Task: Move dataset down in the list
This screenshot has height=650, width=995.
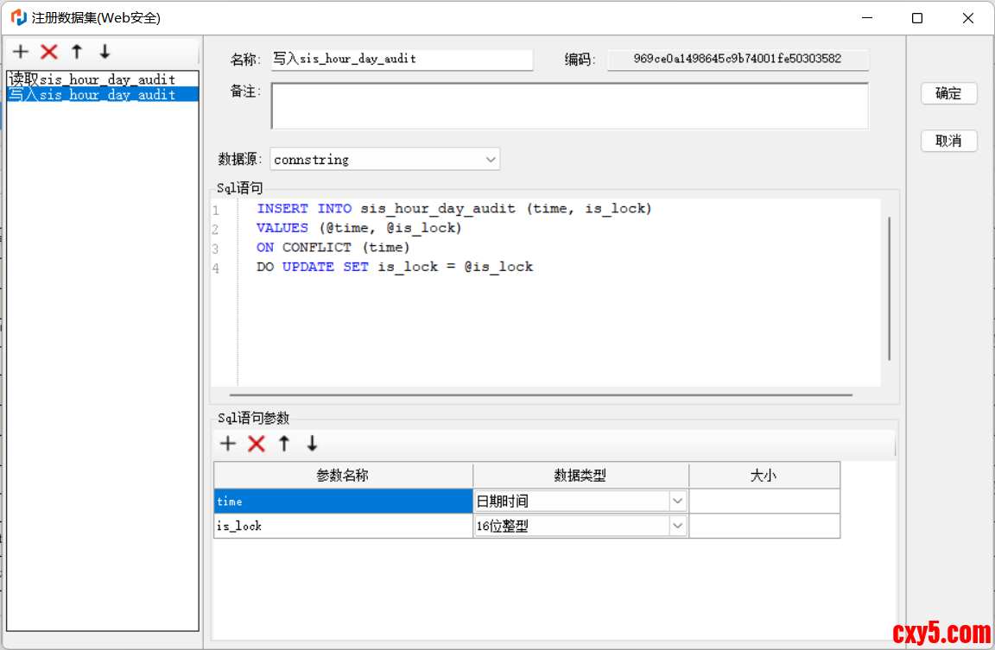Action: pyautogui.click(x=105, y=52)
